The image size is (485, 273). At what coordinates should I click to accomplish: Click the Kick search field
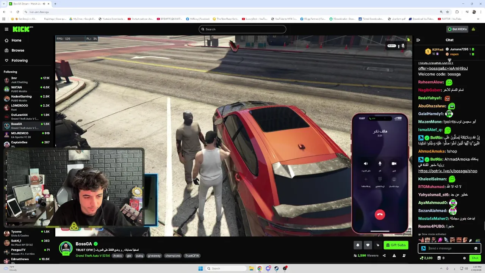pyautogui.click(x=242, y=29)
